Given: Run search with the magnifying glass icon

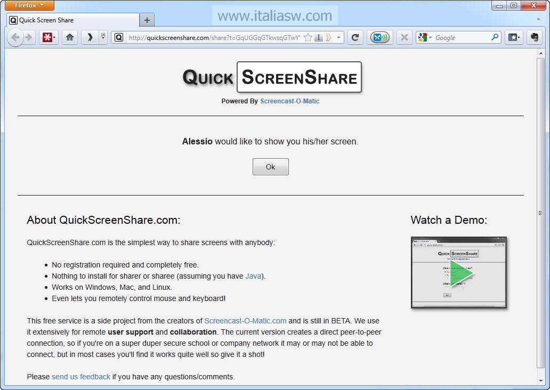Looking at the screenshot, I should (x=495, y=37).
